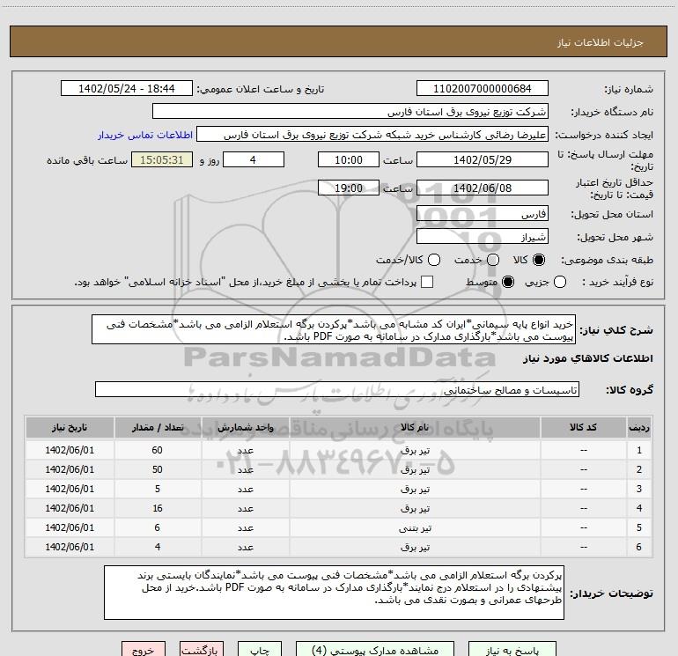
Task: Click the تعداد / مقدار column header
Action: (x=158, y=427)
